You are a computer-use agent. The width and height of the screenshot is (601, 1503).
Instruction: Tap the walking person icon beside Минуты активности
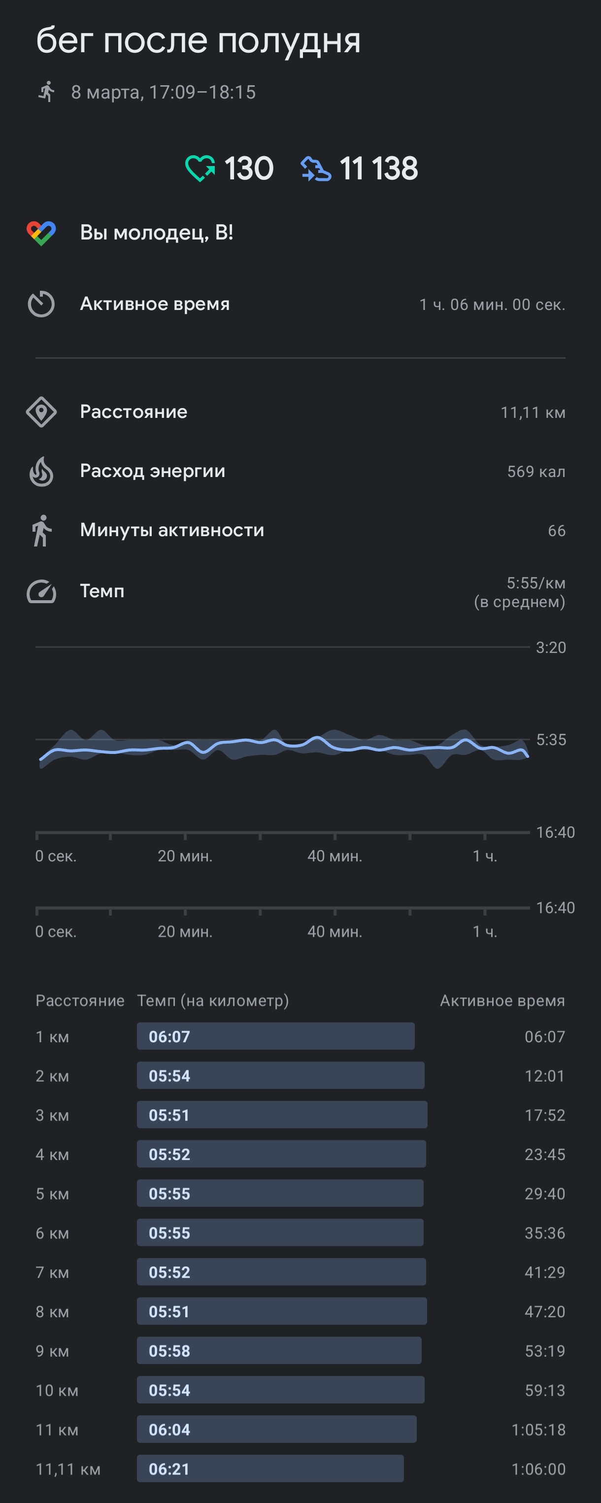coord(41,530)
